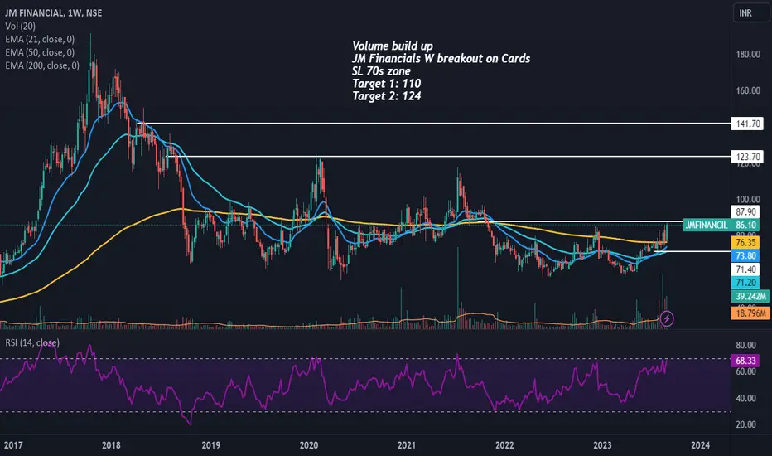Viewport: 772px width, 456px height.
Task: Click the cyan 71.20 EMA value label
Action: [x=745, y=283]
